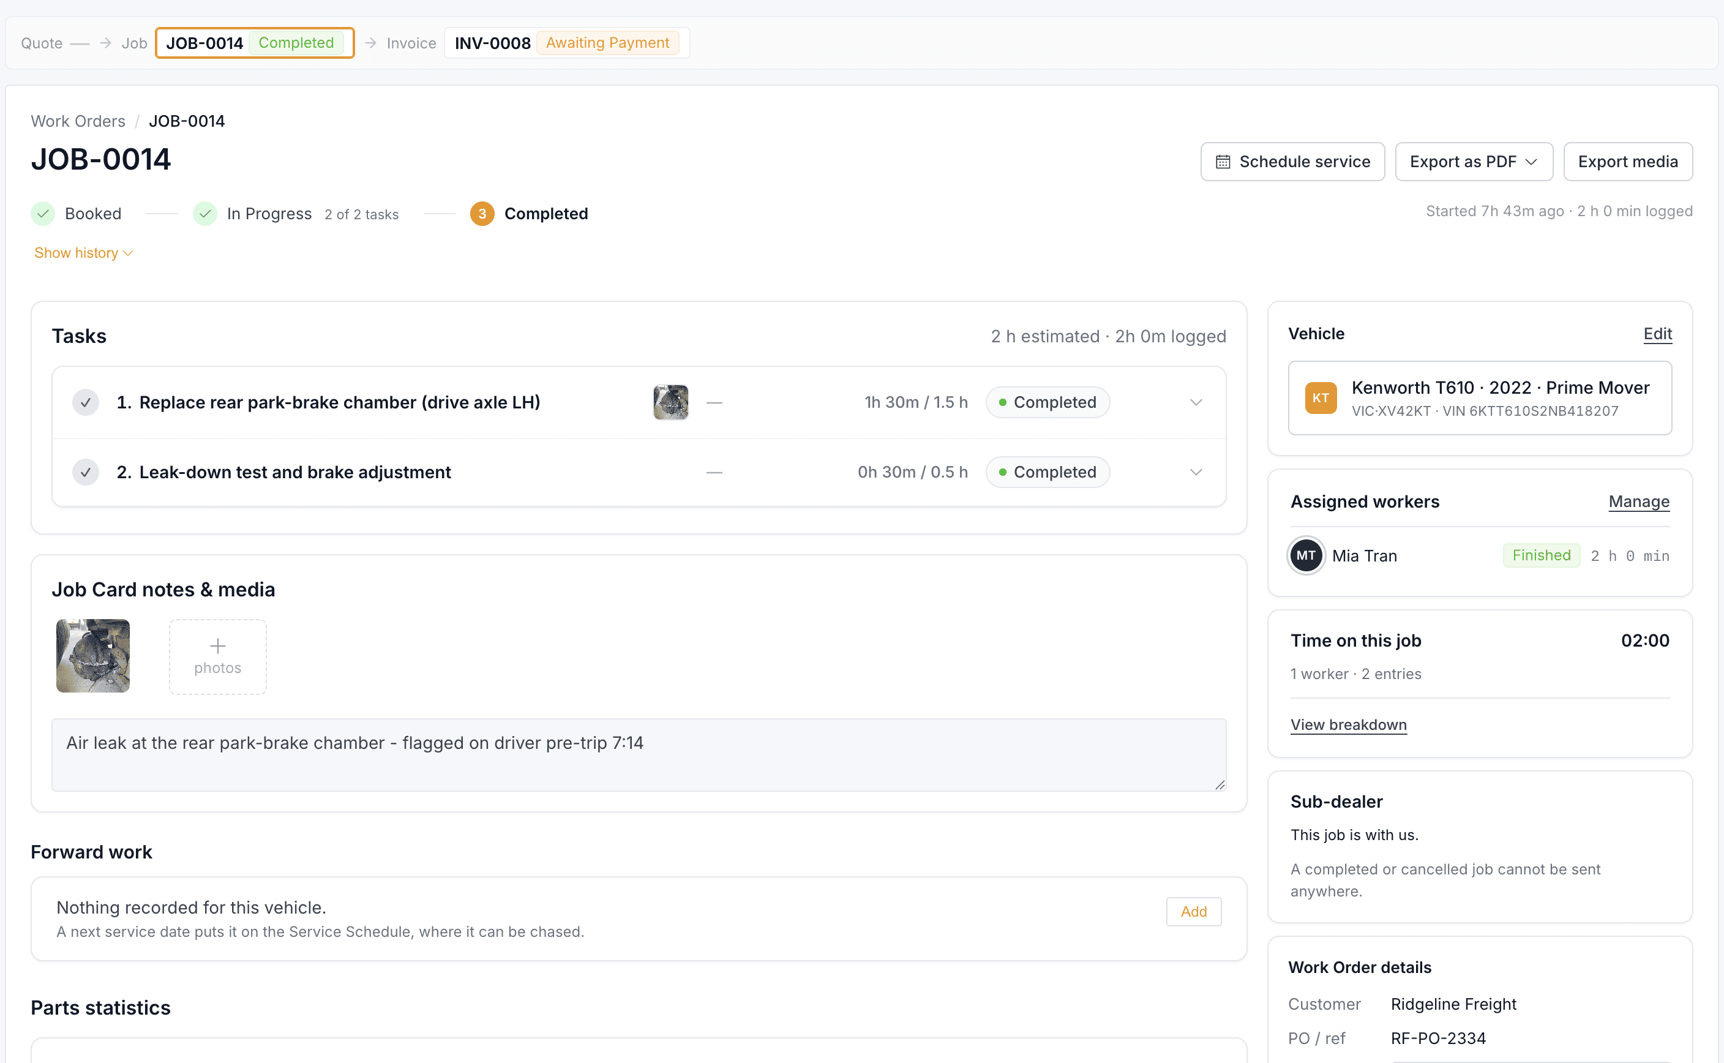Screen dimensions: 1724x1063
Task: Click the arrow icon before Invoice
Action: pos(371,43)
